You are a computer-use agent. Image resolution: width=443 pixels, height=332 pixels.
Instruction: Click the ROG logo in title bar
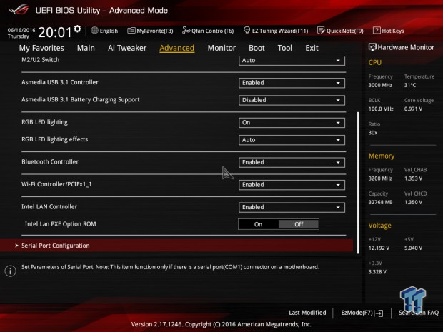[19, 9]
